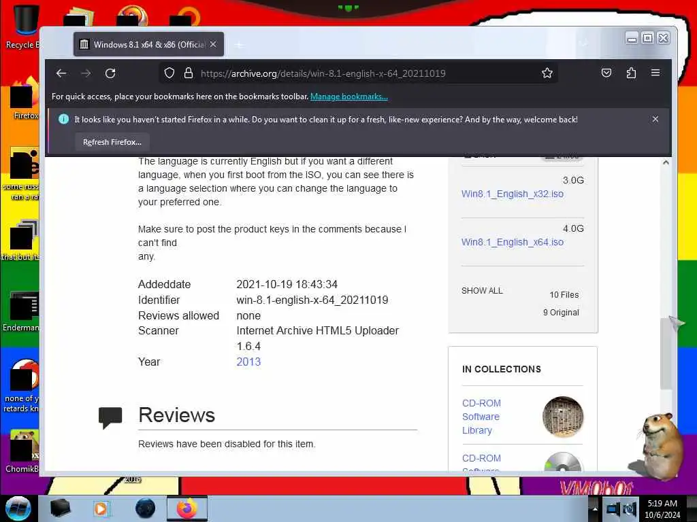Open the Manage bookmarks link
The height and width of the screenshot is (522, 697).
point(349,97)
